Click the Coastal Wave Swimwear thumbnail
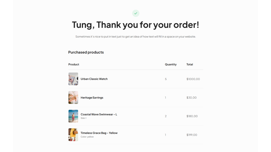Image resolution: width=271 pixels, height=152 pixels. 73,116
